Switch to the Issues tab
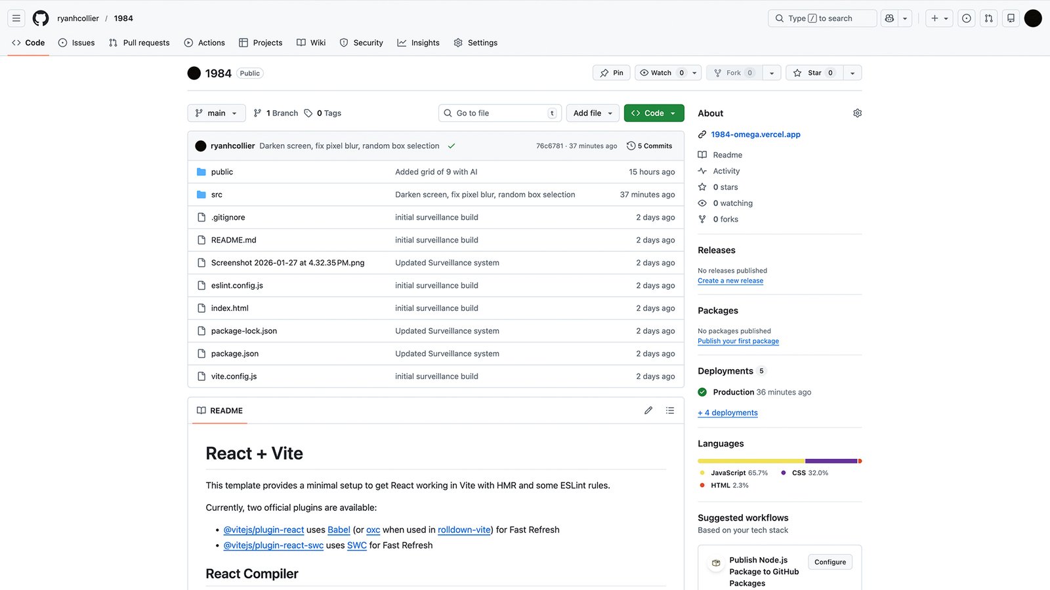 tap(77, 43)
